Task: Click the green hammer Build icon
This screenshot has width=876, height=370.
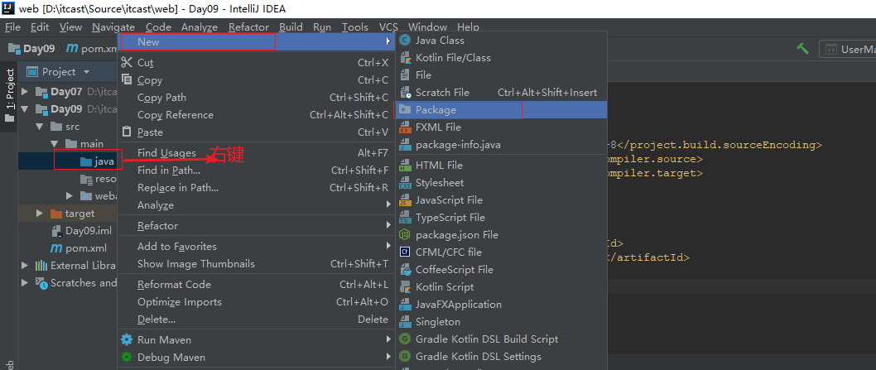Action: [x=803, y=49]
